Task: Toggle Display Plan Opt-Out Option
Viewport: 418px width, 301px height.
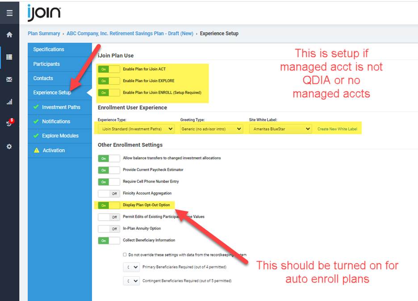Action: 109,205
